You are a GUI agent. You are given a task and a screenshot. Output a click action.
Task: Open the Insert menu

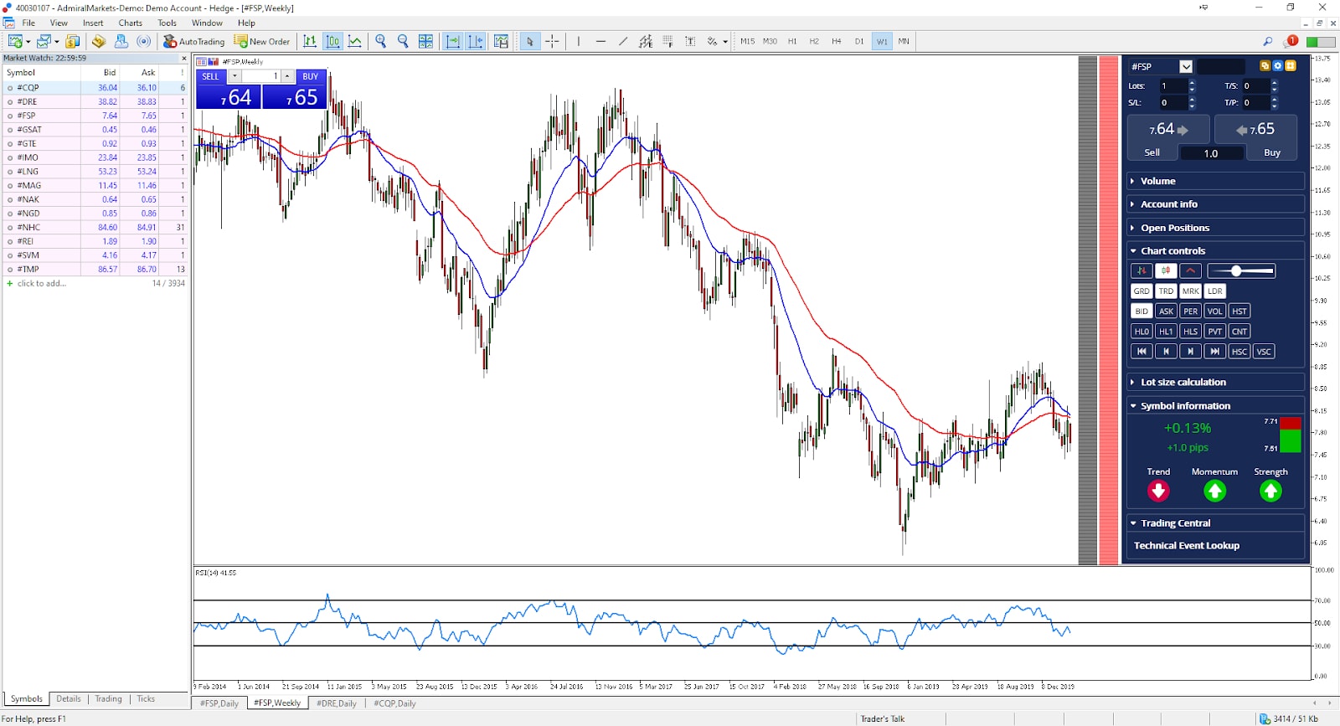[93, 23]
